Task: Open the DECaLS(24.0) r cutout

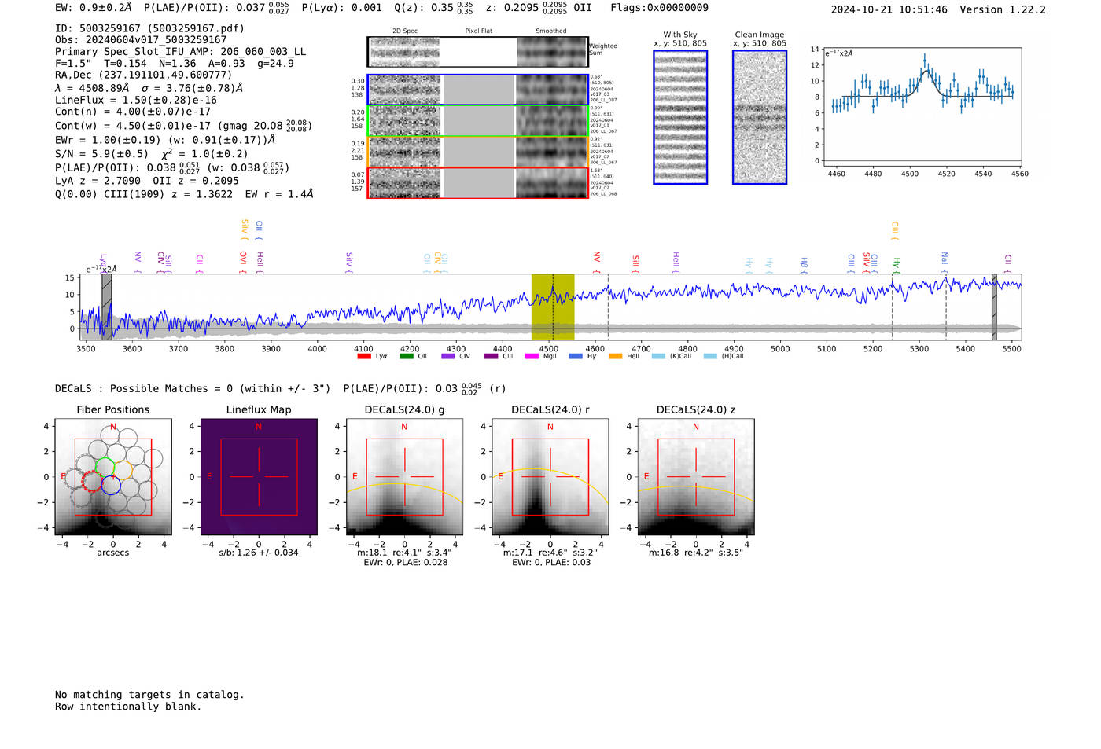Action: [550, 477]
